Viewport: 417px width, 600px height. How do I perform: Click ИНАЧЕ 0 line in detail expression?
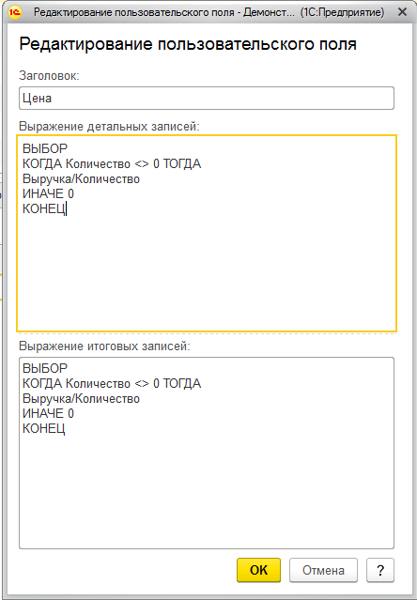48,193
